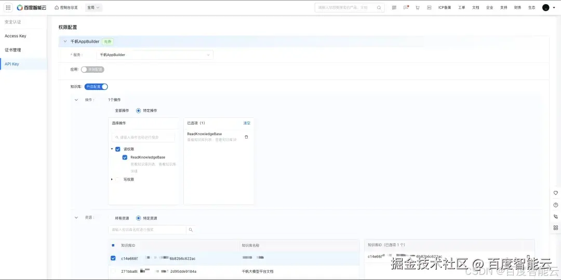The height and width of the screenshot is (280, 561).
Task: Toggle the select-all checkbox in 知识库ID header
Action: [113, 245]
